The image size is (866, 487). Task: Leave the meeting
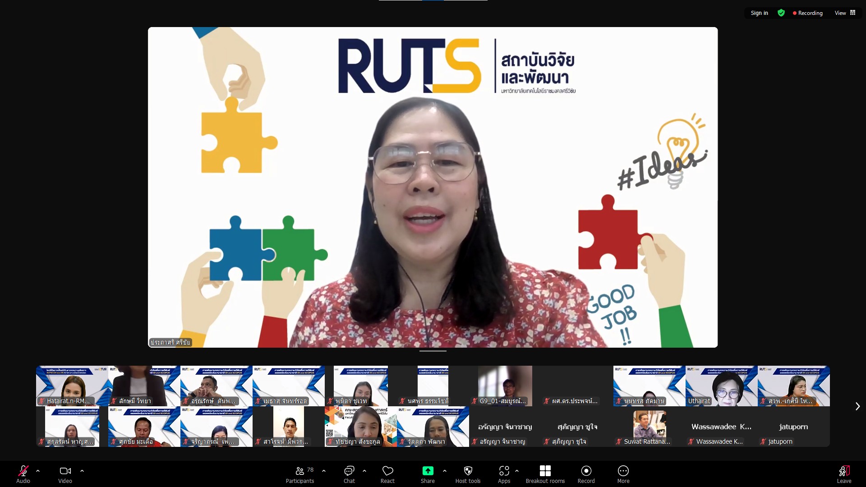[x=844, y=474]
